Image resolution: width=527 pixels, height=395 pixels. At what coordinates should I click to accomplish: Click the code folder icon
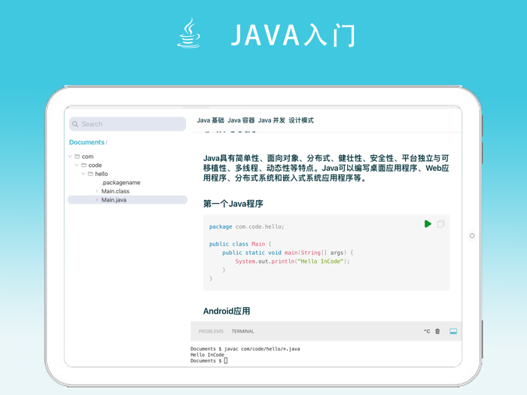point(84,165)
